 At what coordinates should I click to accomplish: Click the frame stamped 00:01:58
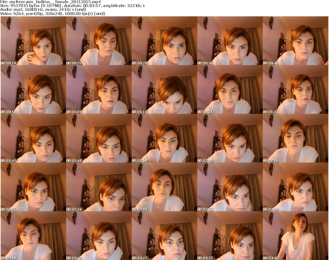[164, 138]
